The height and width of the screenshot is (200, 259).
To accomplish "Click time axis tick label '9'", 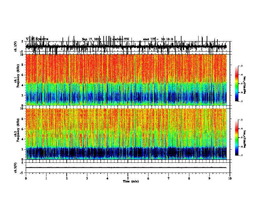I will pyautogui.click(x=209, y=178).
